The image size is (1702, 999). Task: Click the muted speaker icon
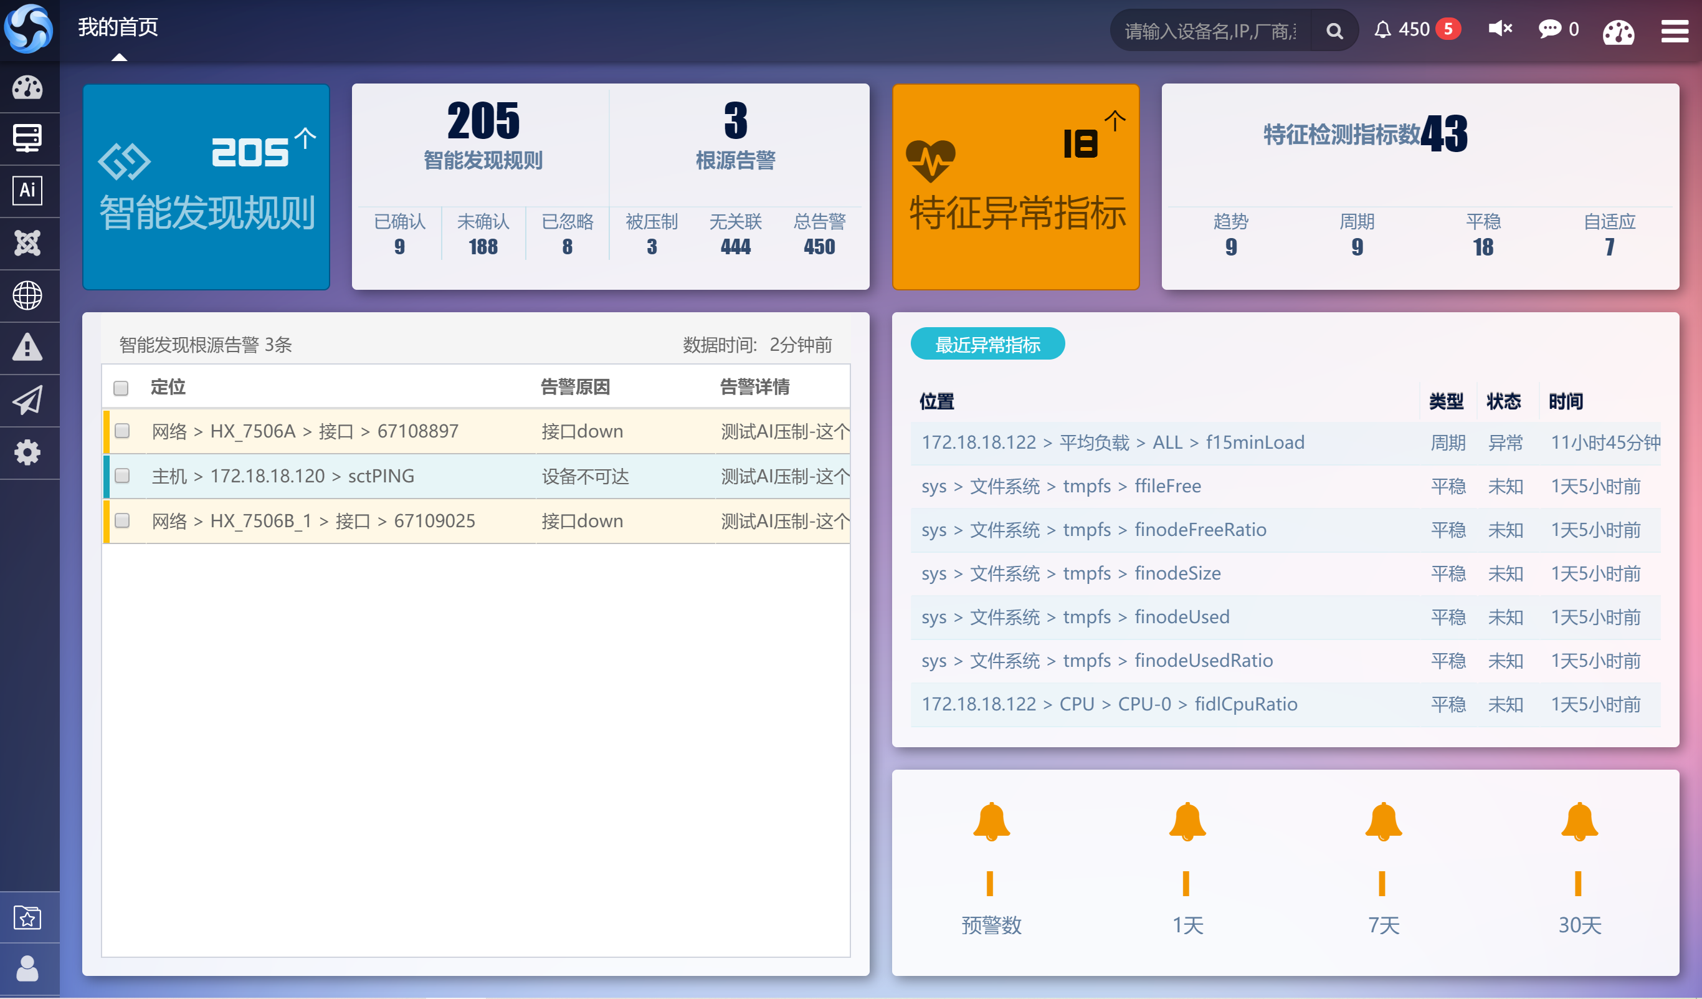1500,29
